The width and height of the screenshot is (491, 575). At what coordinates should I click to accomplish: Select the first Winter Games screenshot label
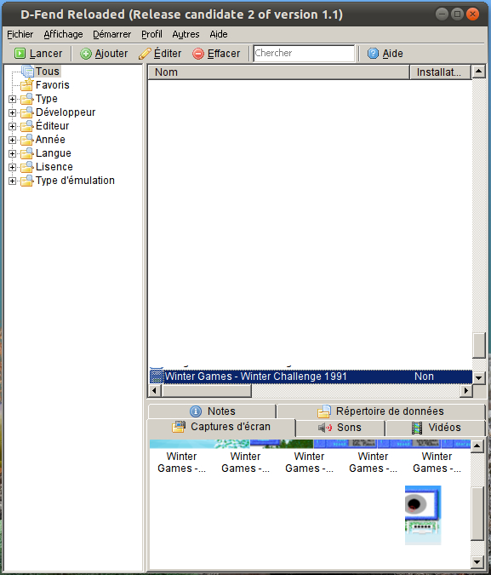[x=182, y=463]
